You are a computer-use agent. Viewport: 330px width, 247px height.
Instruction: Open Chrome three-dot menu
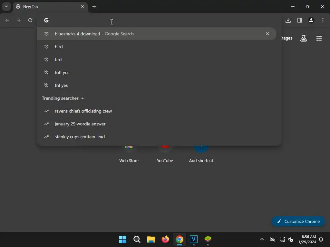click(323, 20)
